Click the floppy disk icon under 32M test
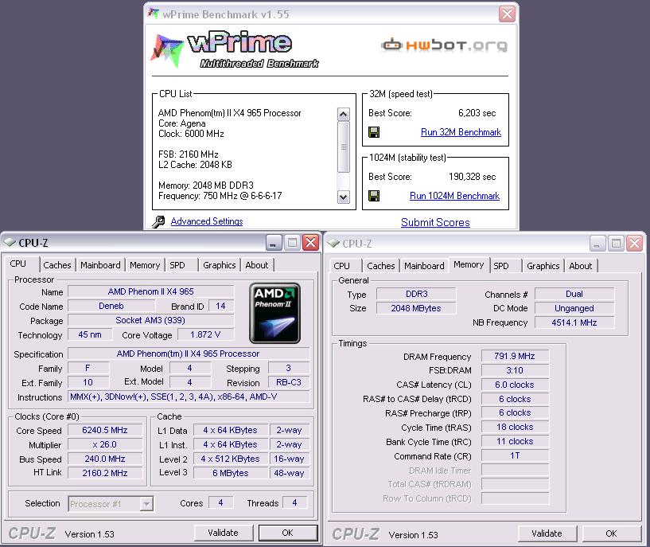Screen dimensions: 650x547 click(374, 132)
